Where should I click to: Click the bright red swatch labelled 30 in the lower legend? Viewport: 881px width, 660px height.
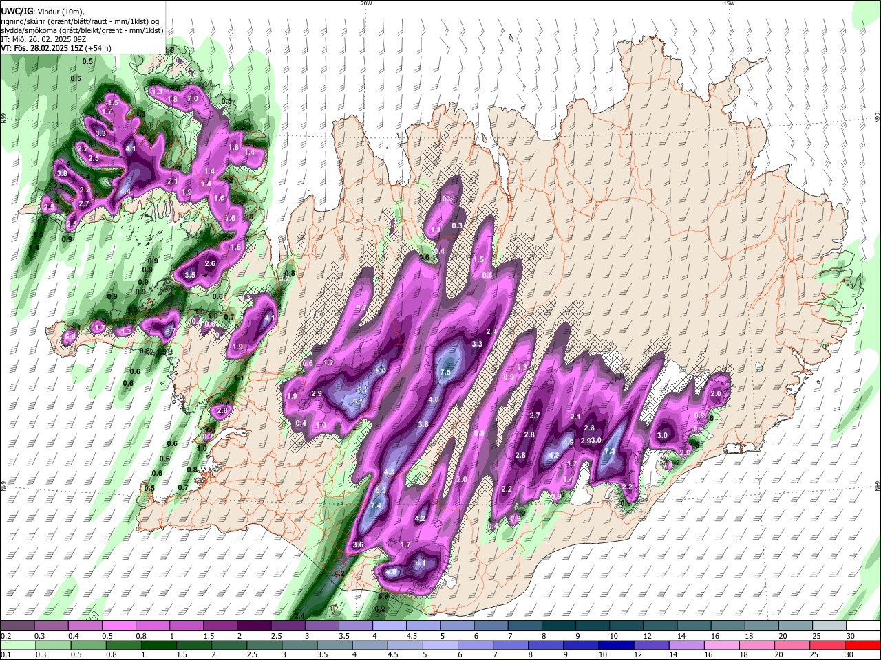point(863,645)
